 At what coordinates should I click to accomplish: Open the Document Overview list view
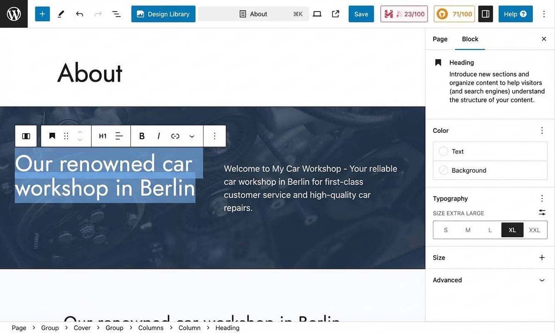(117, 14)
